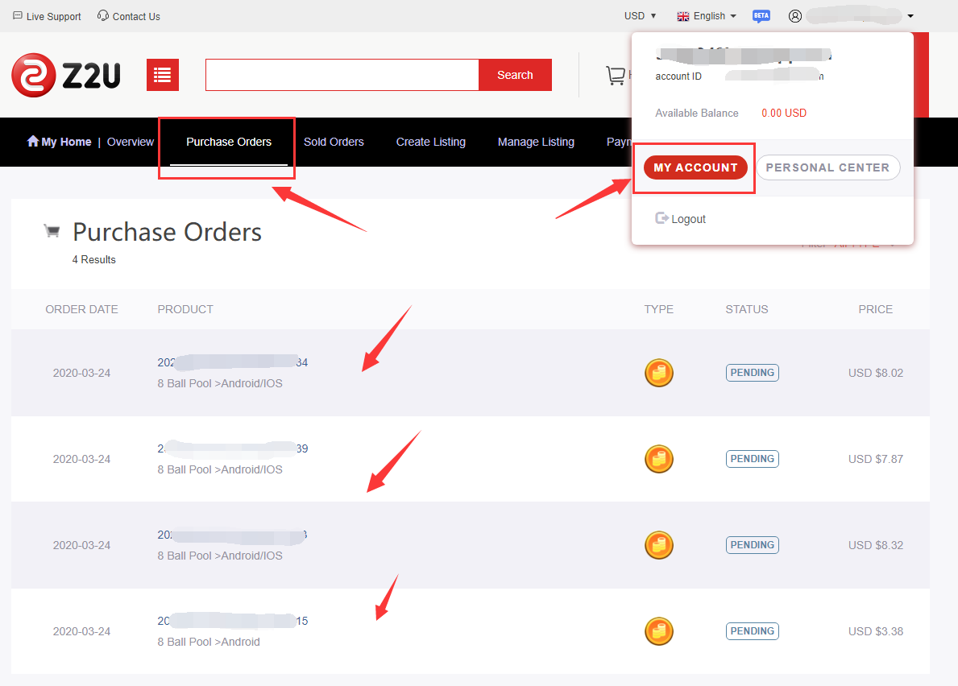Click the '0.00 USD' available balance value
958x686 pixels.
784,113
